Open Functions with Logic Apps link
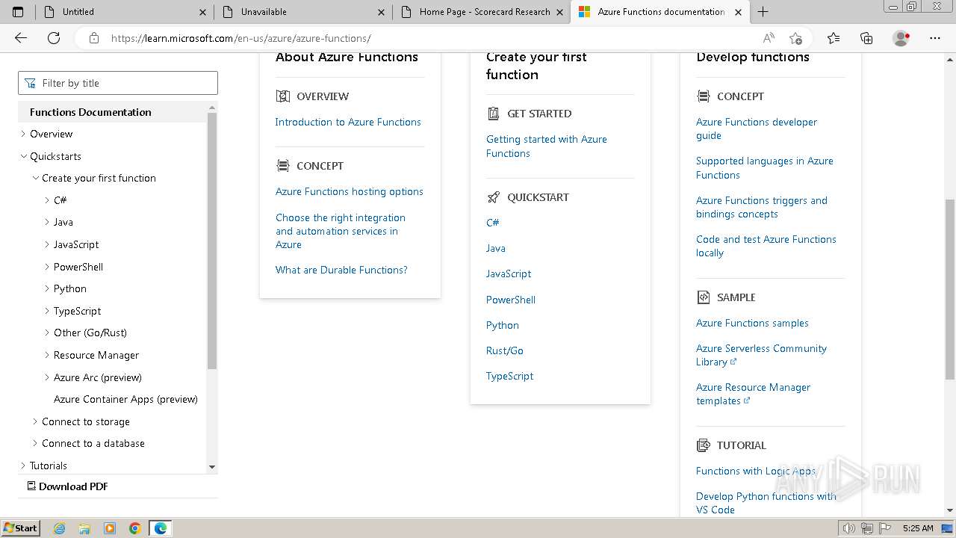 [x=756, y=471]
